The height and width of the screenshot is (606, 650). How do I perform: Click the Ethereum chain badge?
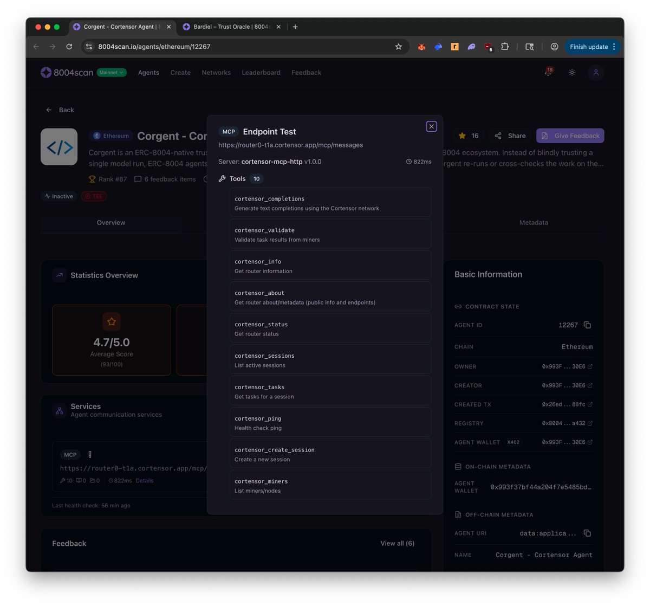(111, 136)
